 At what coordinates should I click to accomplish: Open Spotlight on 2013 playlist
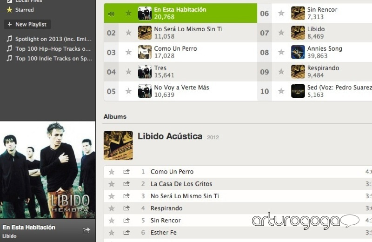click(49, 39)
